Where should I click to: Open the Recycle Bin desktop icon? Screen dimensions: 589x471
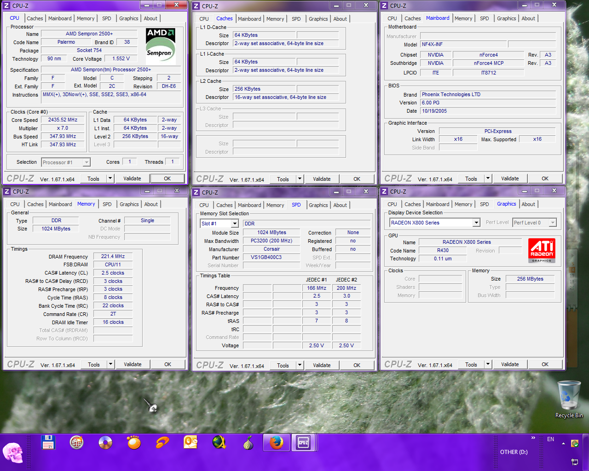click(x=569, y=399)
